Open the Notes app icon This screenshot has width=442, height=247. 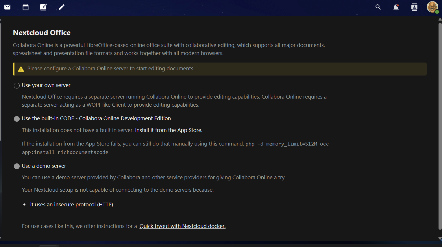[x=43, y=7]
